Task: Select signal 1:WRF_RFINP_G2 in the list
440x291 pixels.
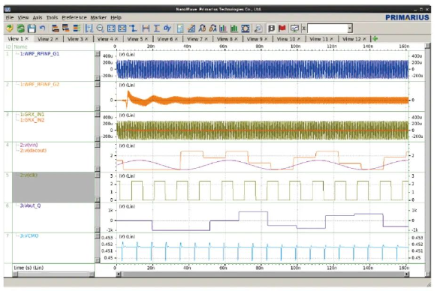Action: (40, 84)
